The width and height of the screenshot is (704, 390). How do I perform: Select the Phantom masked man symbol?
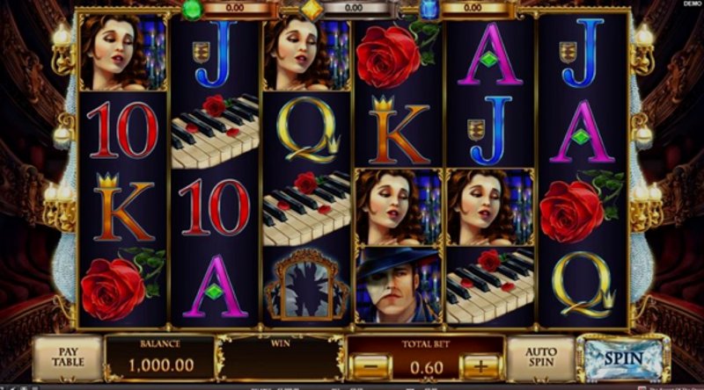(398, 285)
